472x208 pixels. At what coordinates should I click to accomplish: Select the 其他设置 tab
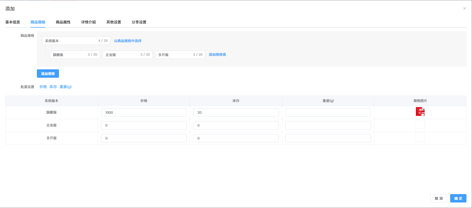click(x=114, y=22)
